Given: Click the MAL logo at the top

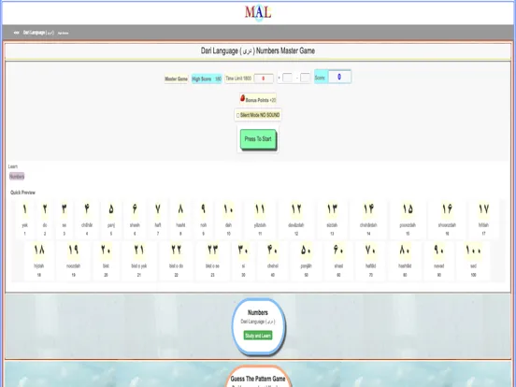Looking at the screenshot, I should tap(258, 12).
